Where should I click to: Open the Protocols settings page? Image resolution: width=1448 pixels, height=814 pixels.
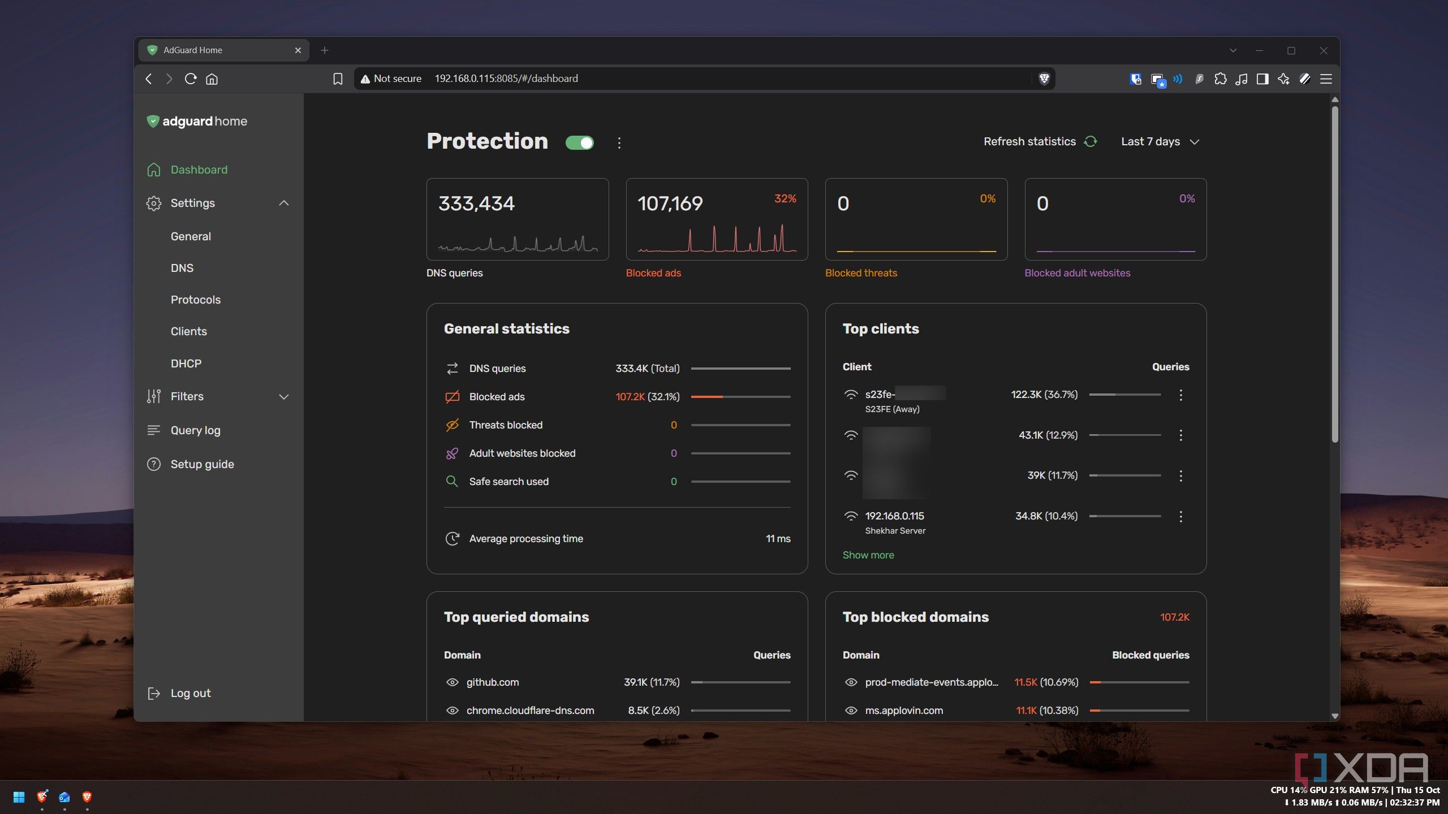pyautogui.click(x=196, y=300)
